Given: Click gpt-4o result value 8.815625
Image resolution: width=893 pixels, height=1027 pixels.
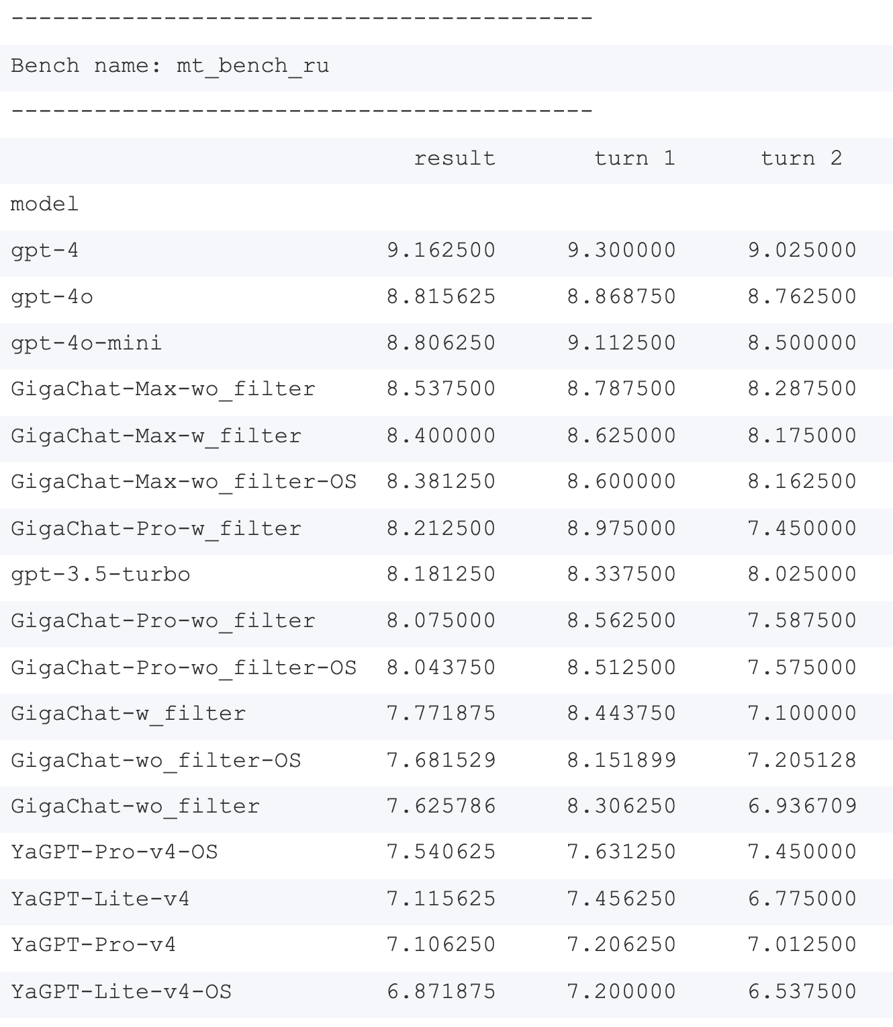Looking at the screenshot, I should tap(441, 297).
